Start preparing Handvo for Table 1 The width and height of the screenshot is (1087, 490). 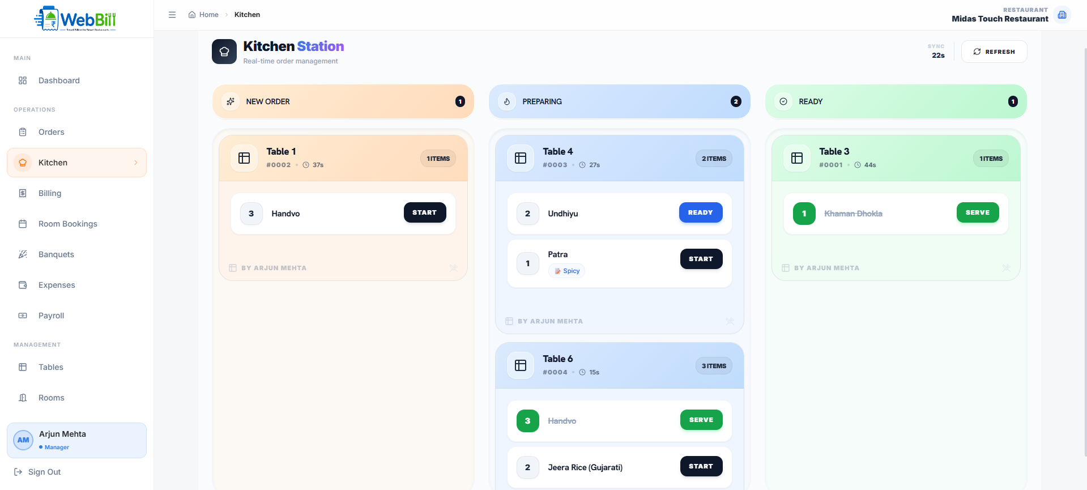point(425,212)
